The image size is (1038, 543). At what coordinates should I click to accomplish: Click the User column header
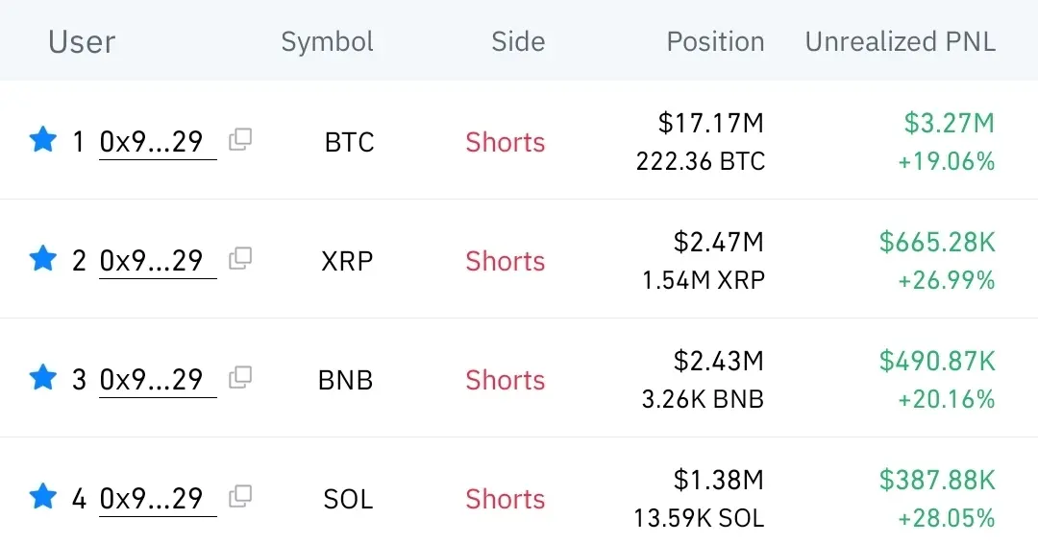tap(82, 42)
